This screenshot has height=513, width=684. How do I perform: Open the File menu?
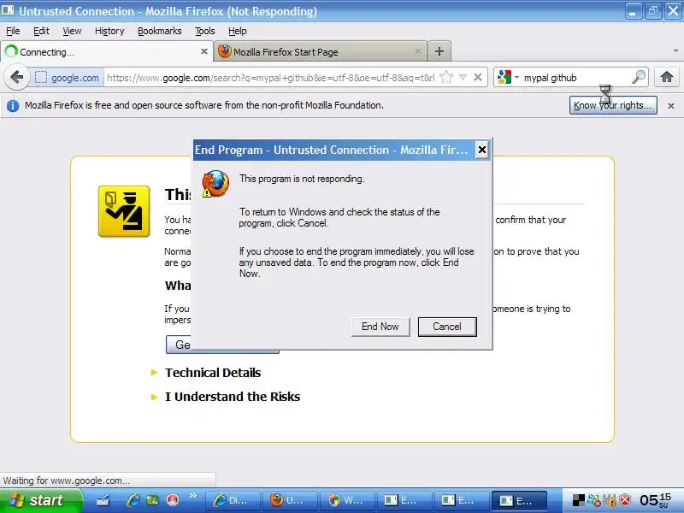click(x=13, y=31)
